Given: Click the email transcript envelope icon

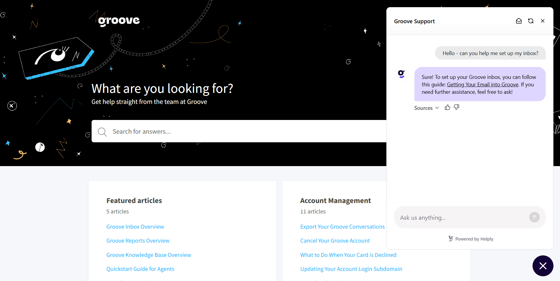Looking at the screenshot, I should [519, 21].
